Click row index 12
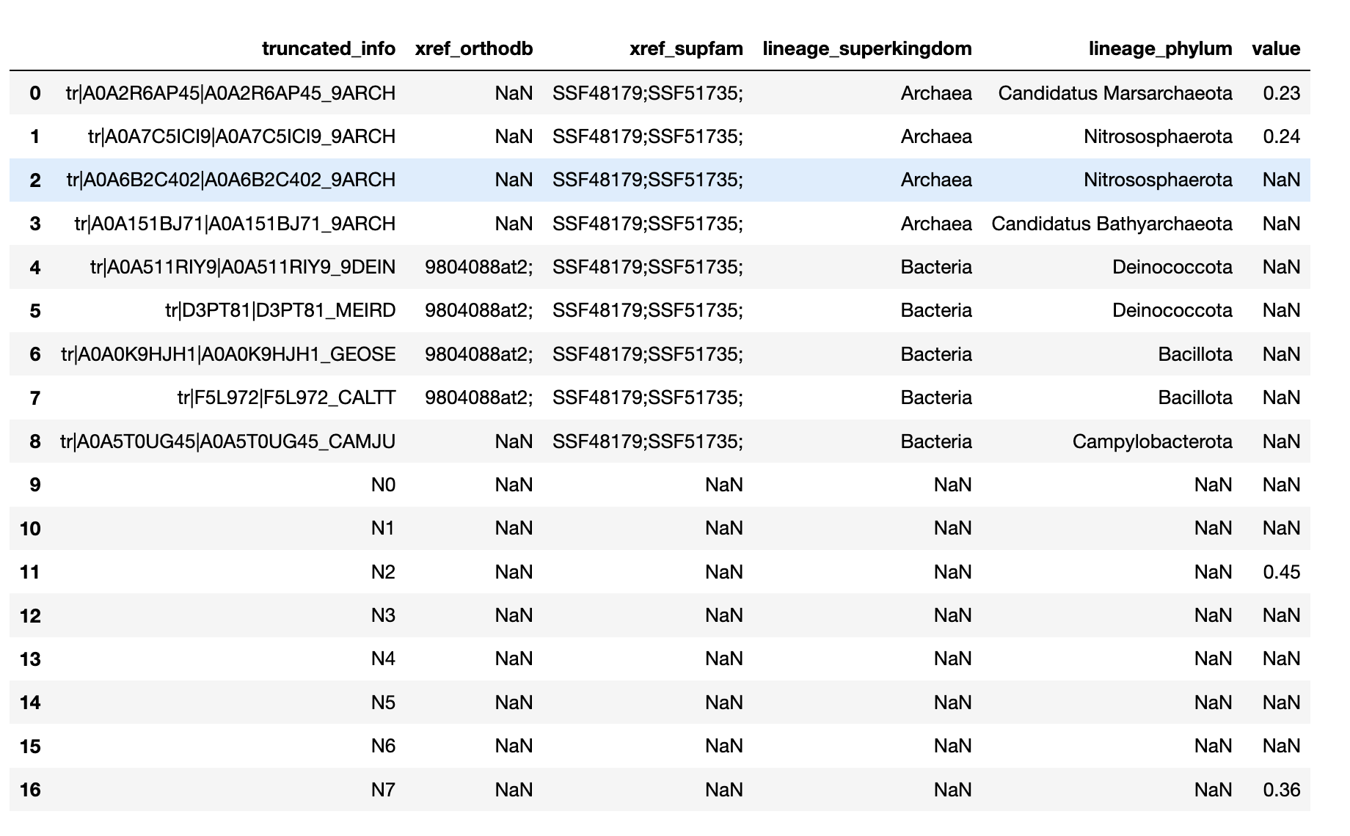 coord(30,615)
